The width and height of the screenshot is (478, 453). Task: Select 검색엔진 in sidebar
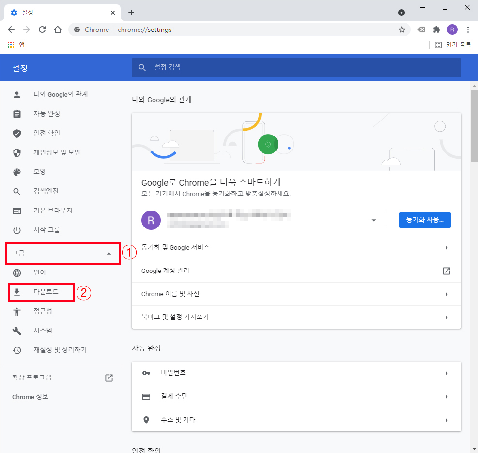point(46,191)
